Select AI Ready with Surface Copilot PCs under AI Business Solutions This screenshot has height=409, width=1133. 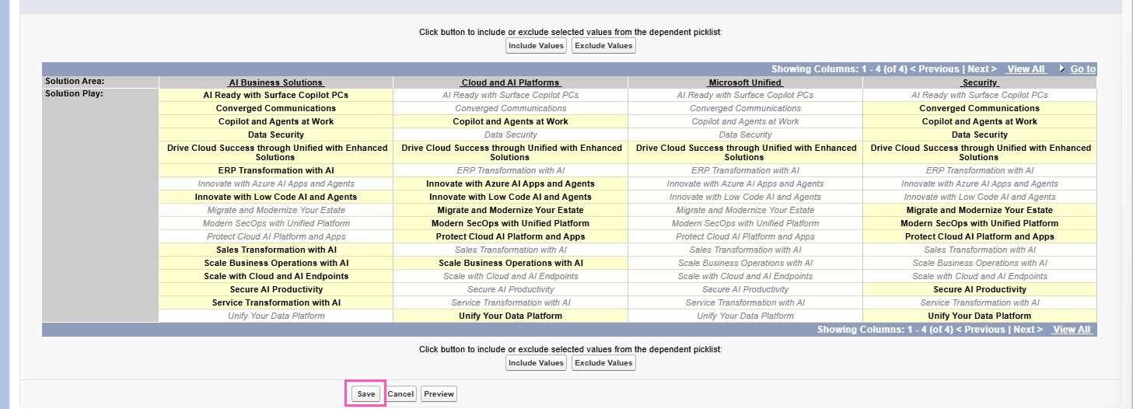click(x=276, y=95)
